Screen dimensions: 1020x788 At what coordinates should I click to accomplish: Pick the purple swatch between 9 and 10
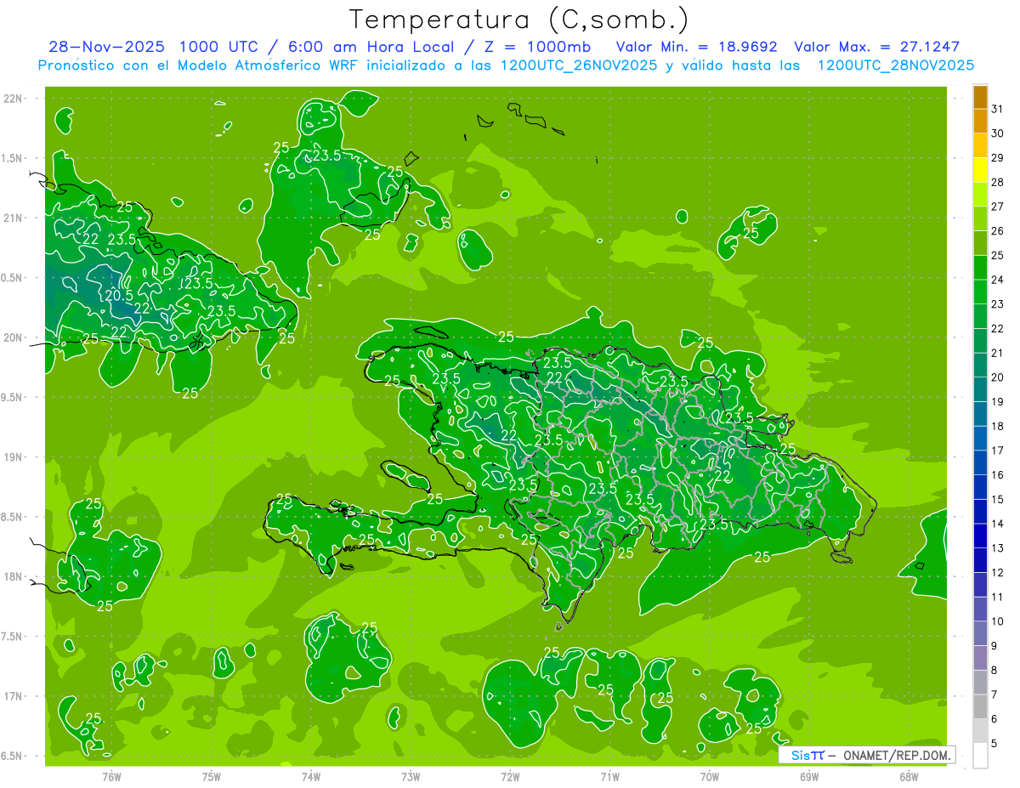tap(980, 633)
